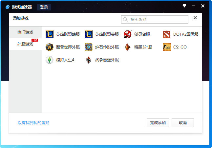
Task: Open the title bar dropdown menu triangle
Action: point(184,6)
